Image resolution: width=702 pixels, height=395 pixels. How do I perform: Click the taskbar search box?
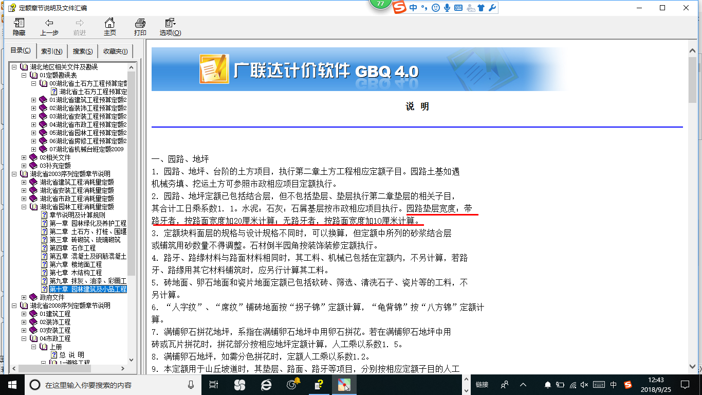pyautogui.click(x=113, y=385)
